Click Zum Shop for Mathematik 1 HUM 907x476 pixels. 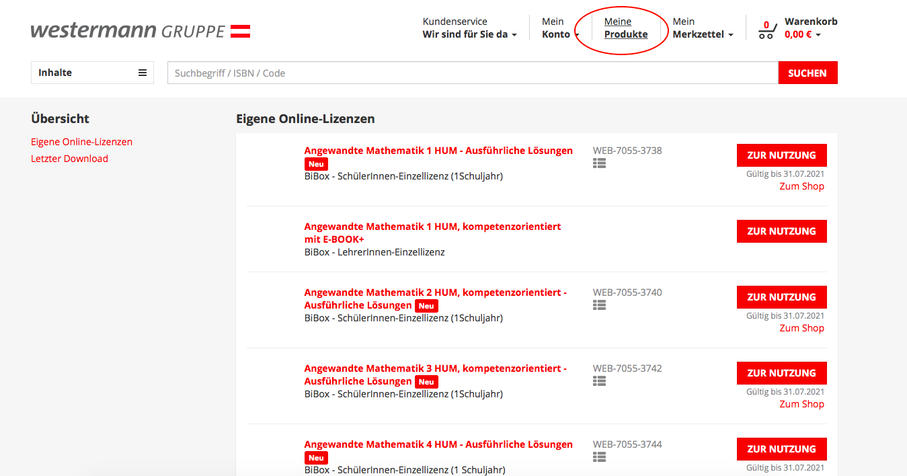[x=801, y=186]
